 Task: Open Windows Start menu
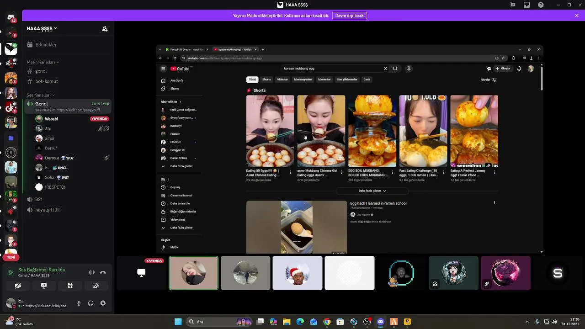(178, 322)
